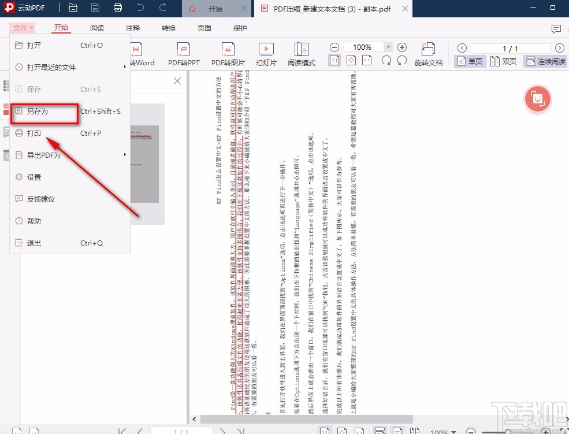Expand 打开最近的文件 submenu

click(70, 67)
